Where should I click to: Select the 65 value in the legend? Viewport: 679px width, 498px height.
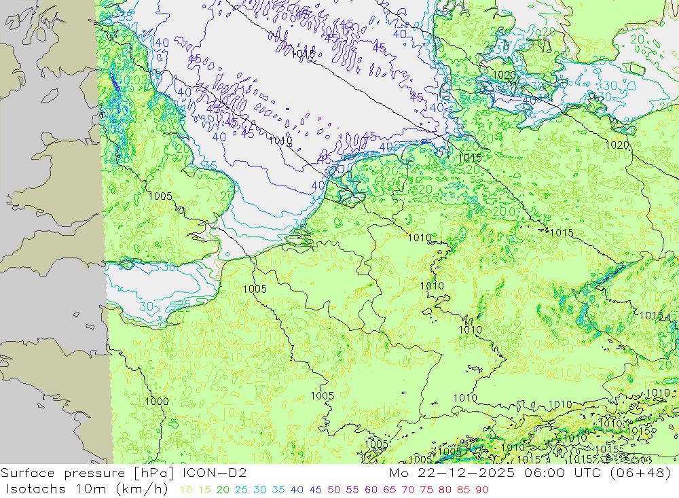click(x=389, y=490)
